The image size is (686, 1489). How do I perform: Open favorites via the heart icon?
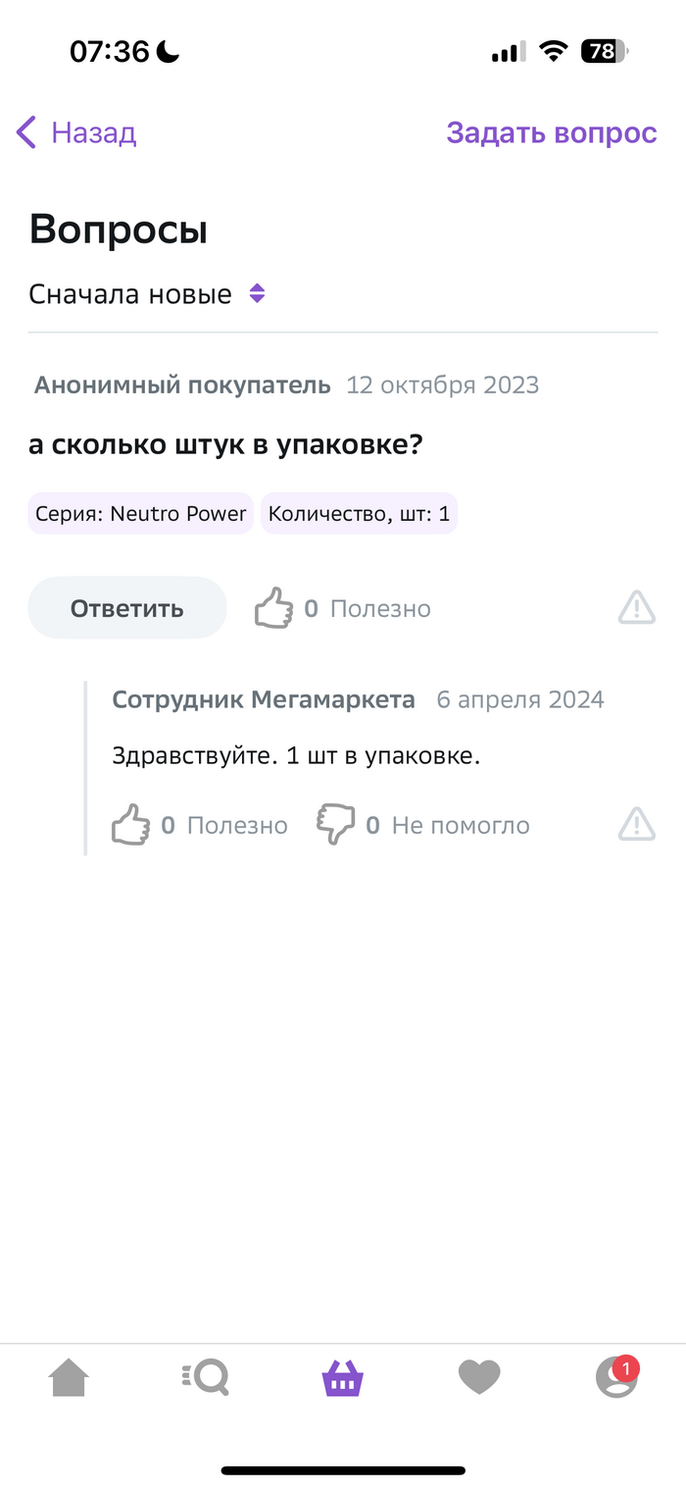click(479, 1377)
